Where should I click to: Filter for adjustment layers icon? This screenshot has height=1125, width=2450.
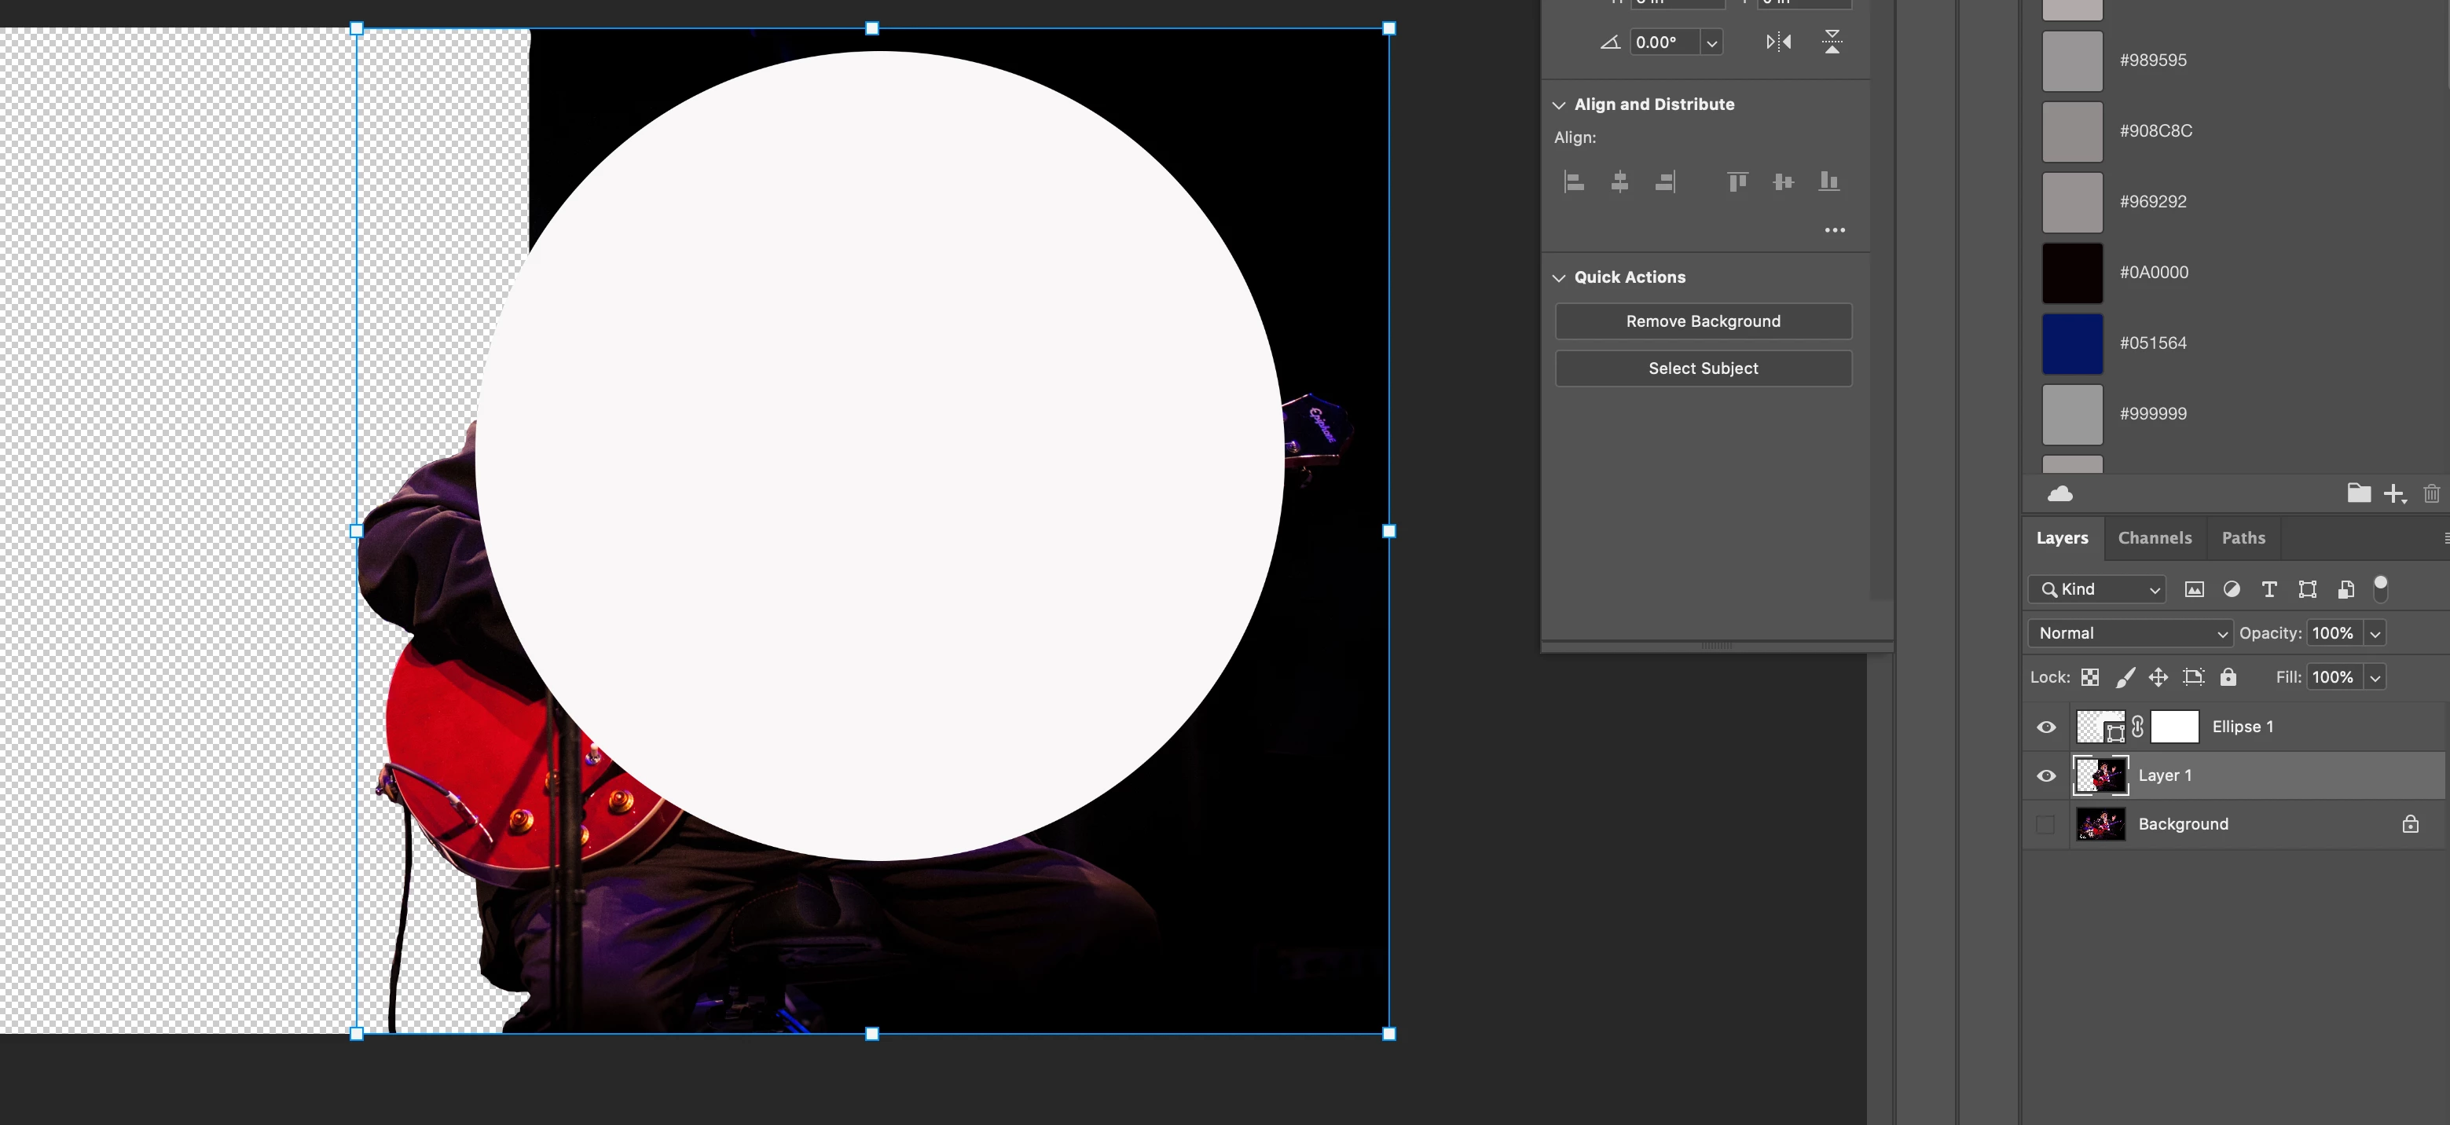(x=2232, y=589)
